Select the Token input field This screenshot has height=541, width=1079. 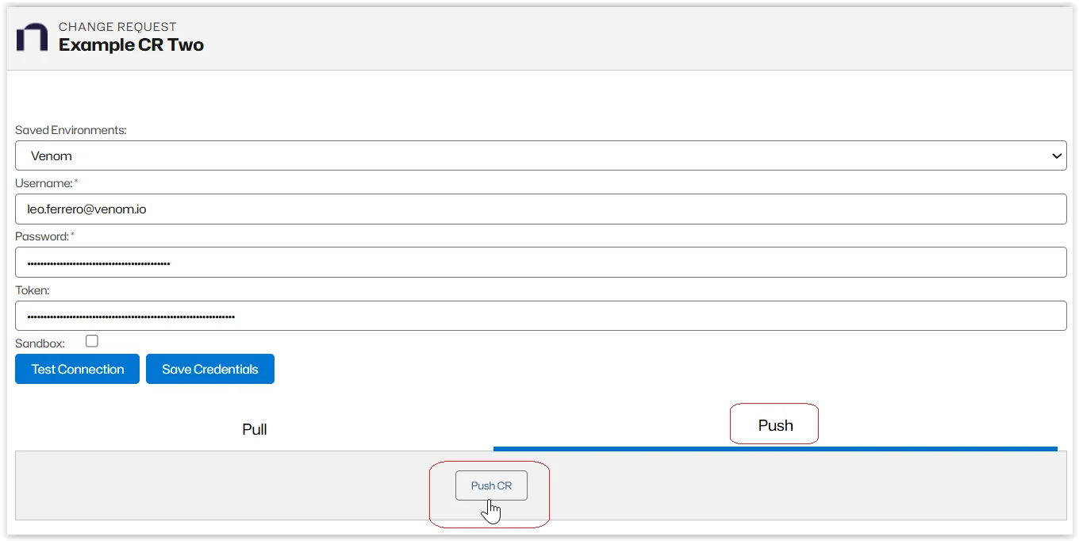tap(539, 316)
